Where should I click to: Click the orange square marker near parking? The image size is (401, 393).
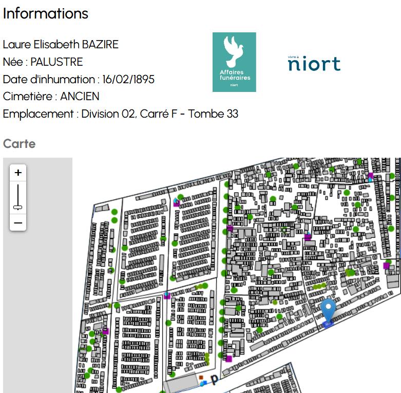[201, 377]
